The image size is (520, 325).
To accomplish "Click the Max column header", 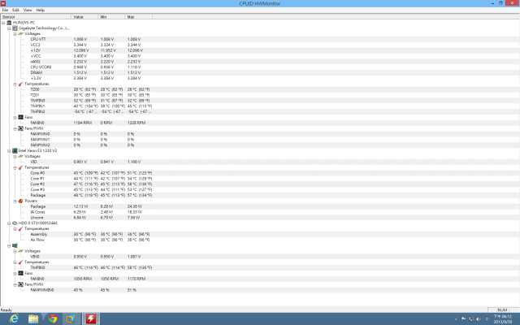I will 139,16.
